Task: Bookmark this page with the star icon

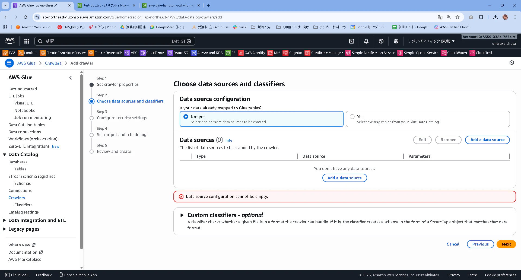Action: pyautogui.click(x=458, y=17)
